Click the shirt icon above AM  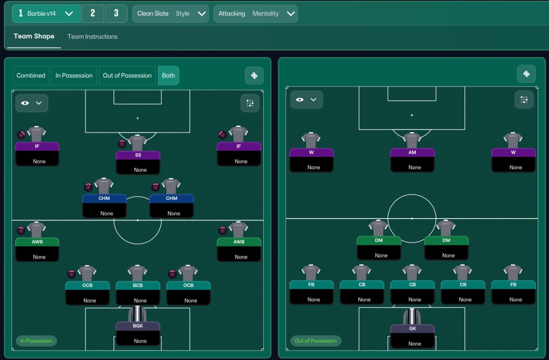tap(412, 140)
